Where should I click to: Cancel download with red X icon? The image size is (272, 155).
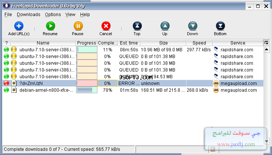pos(106,26)
